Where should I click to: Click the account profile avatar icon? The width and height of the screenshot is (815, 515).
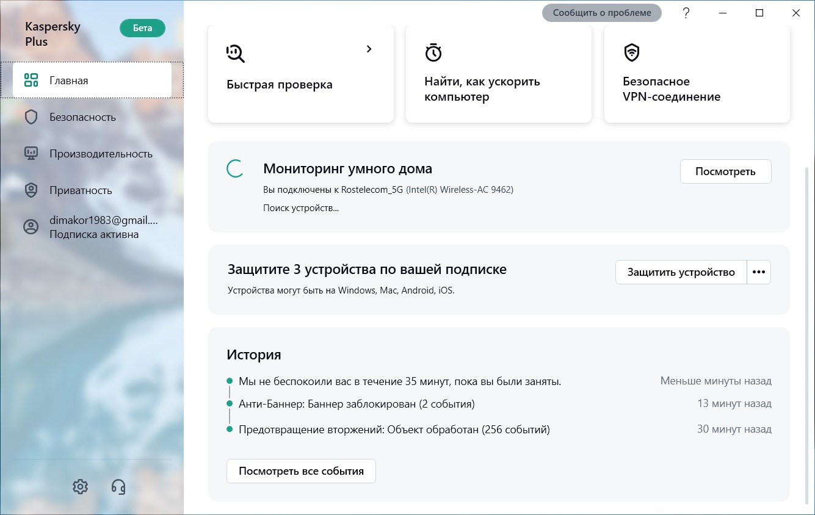[31, 227]
